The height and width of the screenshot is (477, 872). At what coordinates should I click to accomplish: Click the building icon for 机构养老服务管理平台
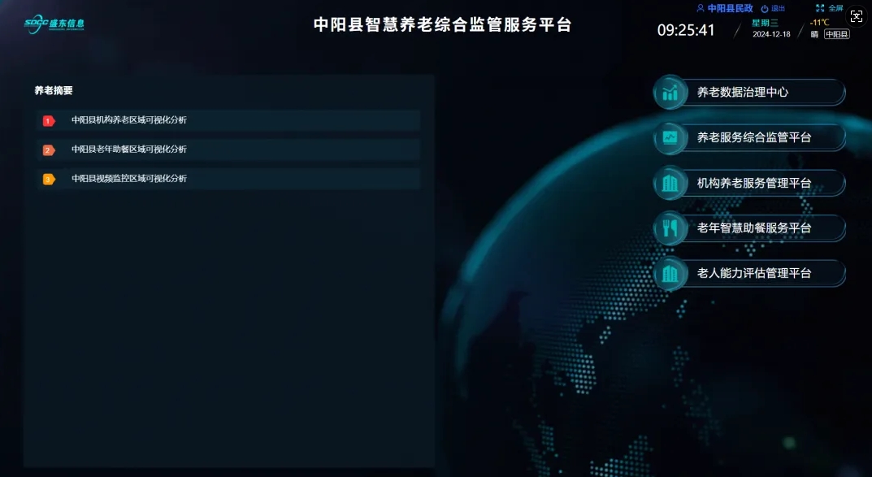pos(670,183)
